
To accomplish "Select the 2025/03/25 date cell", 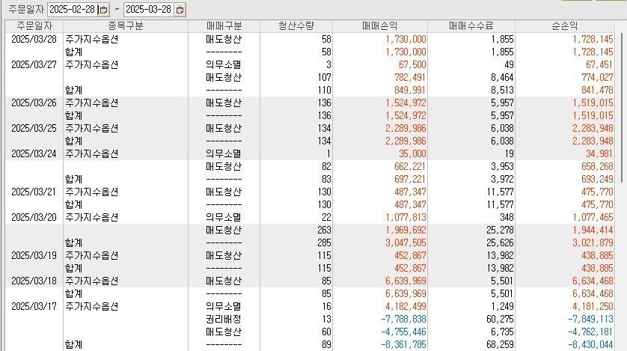I will 34,128.
